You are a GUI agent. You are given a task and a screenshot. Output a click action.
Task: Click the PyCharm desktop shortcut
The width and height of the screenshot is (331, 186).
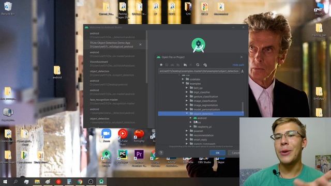pyautogui.click(x=123, y=157)
